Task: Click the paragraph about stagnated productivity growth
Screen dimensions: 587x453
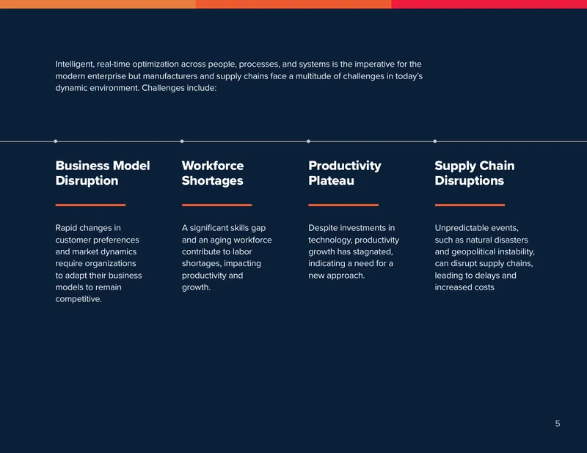Action: [x=354, y=251]
